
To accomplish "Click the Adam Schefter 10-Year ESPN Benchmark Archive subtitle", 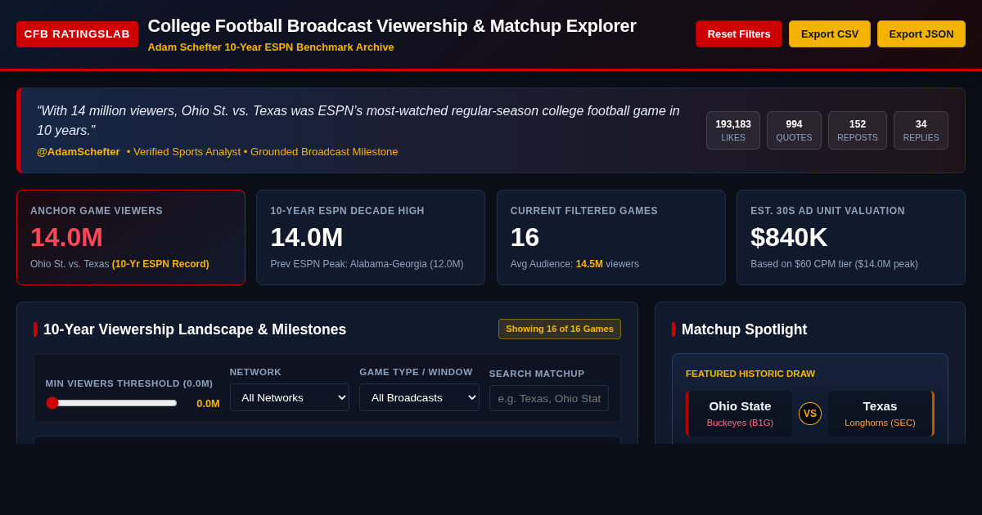I will (271, 47).
